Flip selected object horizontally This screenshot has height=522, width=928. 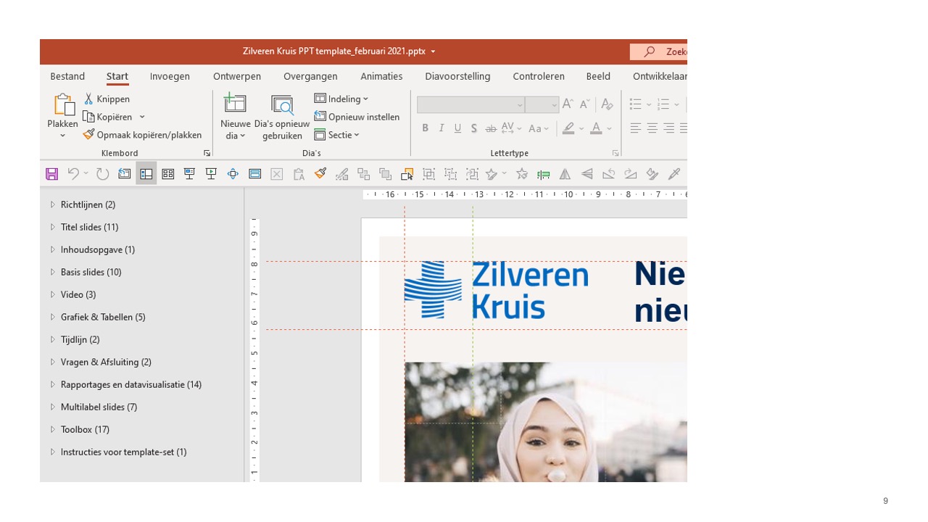click(x=565, y=174)
